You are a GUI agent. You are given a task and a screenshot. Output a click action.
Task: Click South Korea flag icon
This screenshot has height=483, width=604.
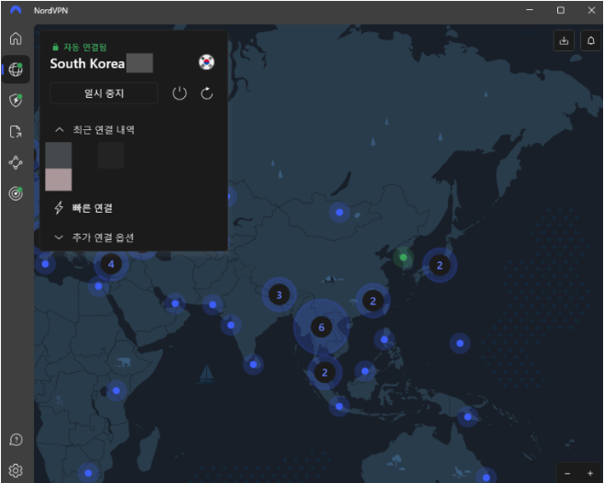tap(206, 62)
